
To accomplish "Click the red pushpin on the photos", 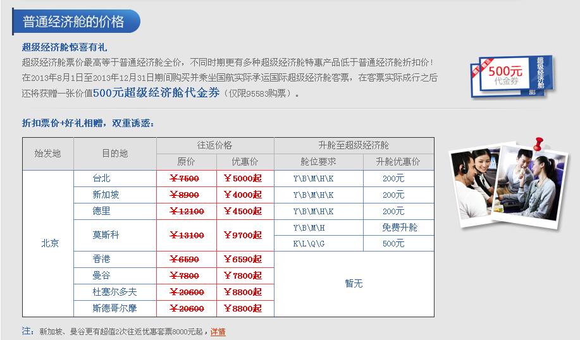I will (539, 143).
